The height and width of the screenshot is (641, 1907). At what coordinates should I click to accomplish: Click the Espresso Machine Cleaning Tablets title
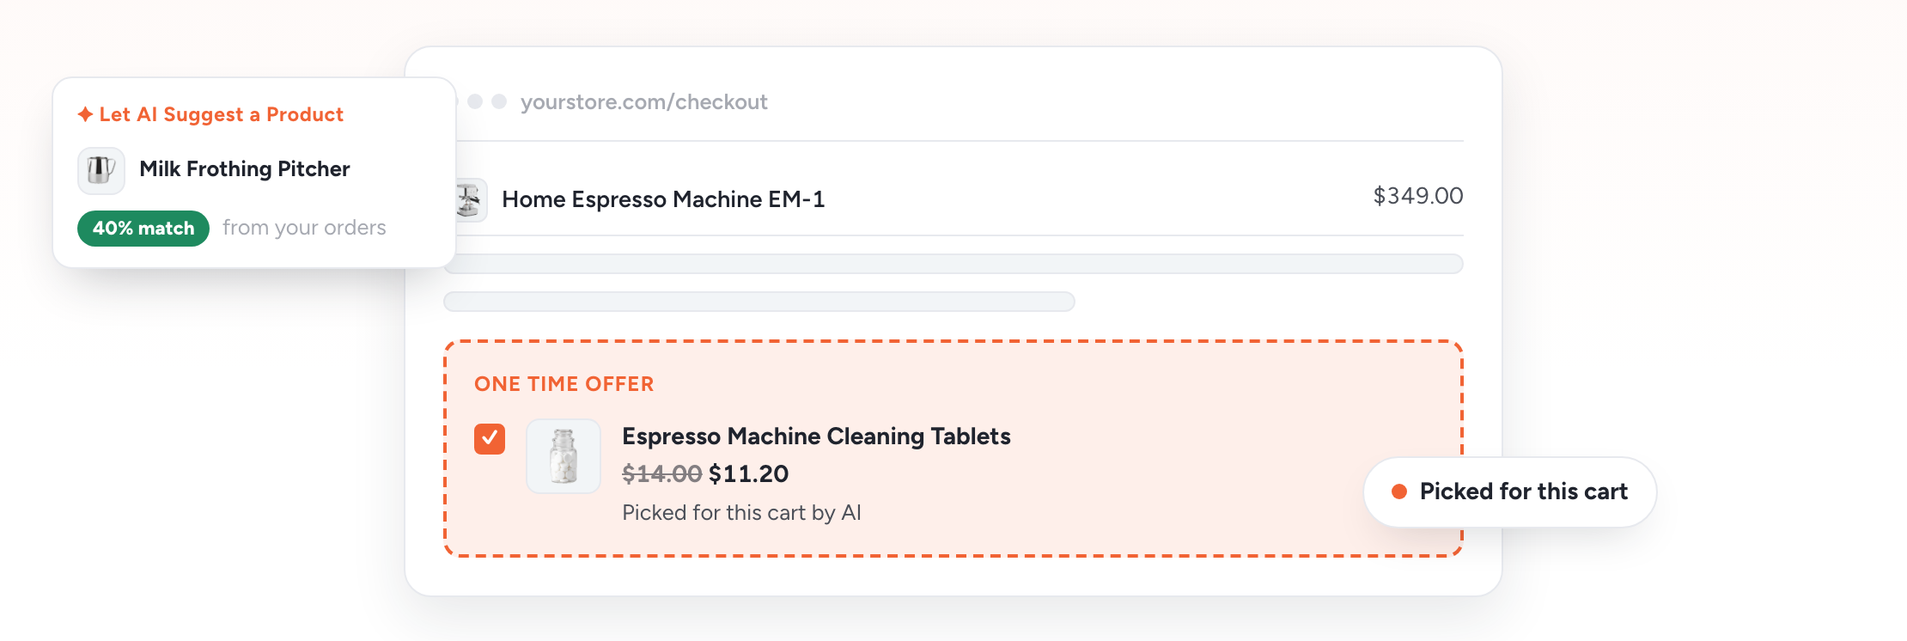pyautogui.click(x=816, y=436)
